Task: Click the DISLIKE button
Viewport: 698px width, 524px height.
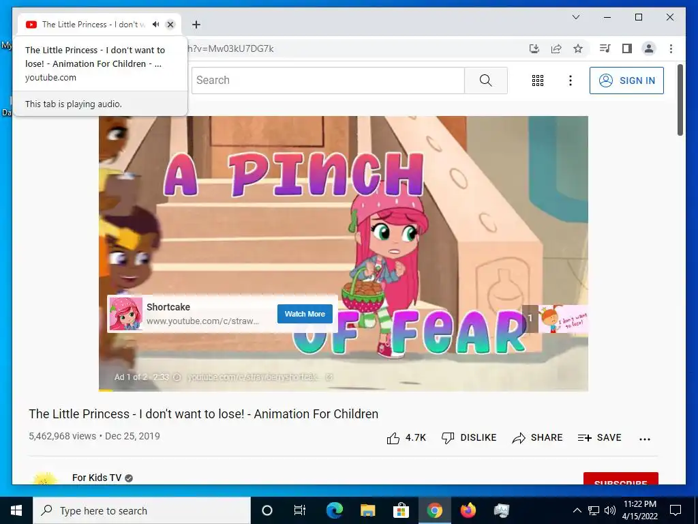Action: coord(469,437)
